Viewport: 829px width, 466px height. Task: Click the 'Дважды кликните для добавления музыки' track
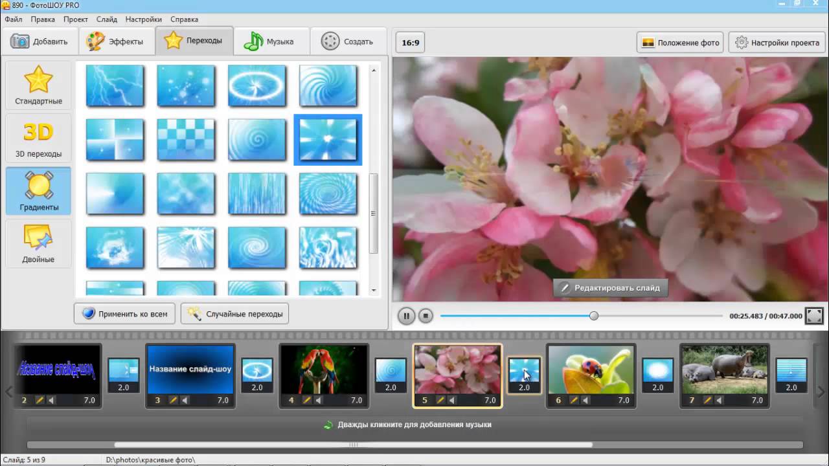(414, 425)
